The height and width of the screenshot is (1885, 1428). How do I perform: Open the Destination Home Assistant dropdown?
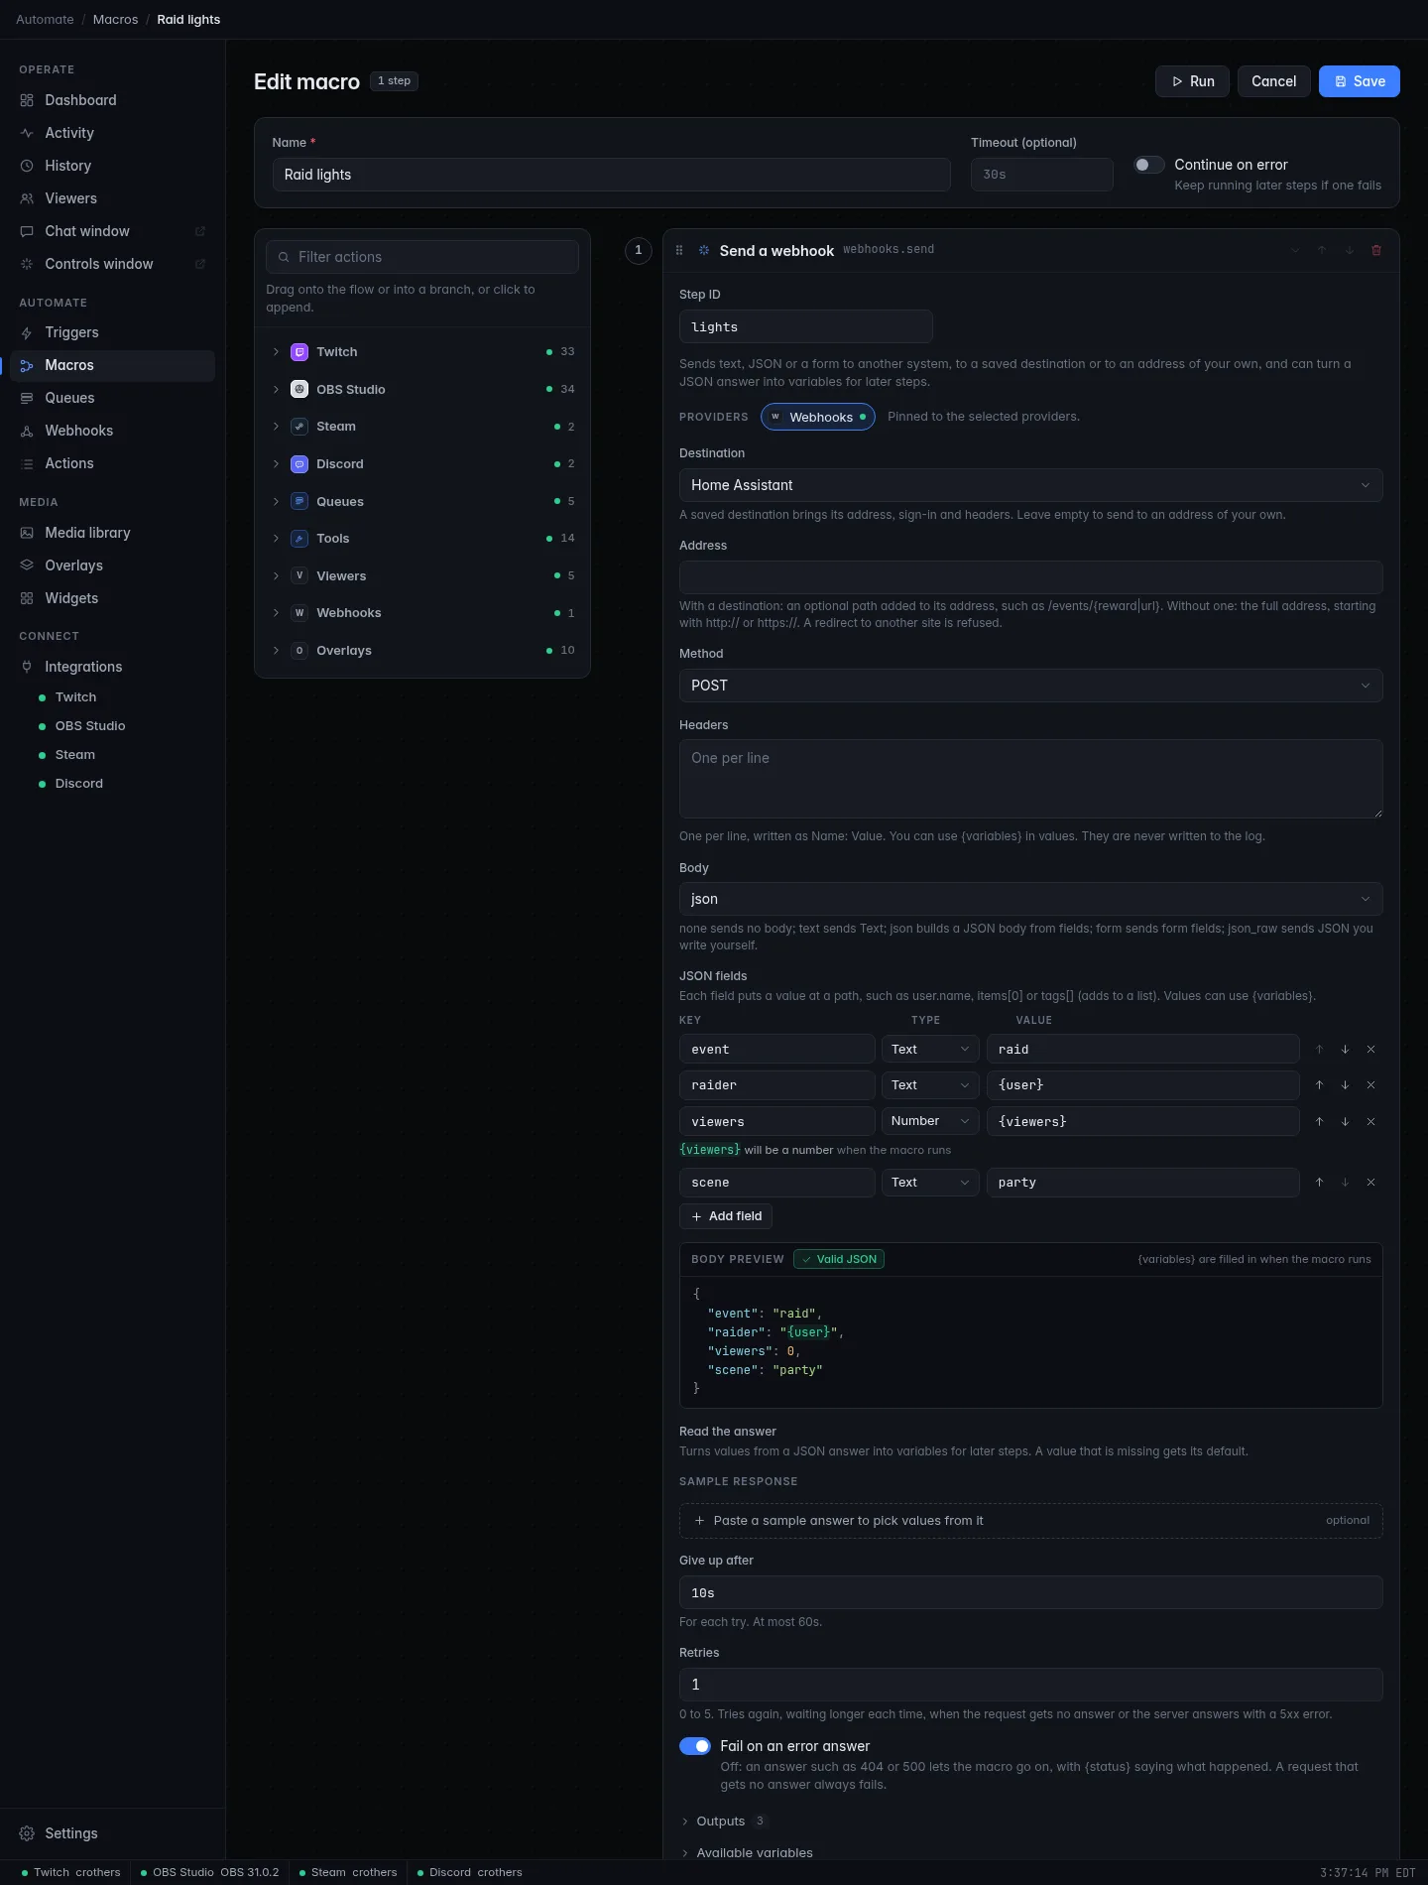1030,485
